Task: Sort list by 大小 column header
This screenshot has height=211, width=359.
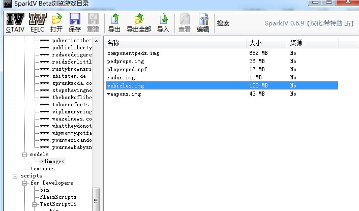Action: [255, 42]
